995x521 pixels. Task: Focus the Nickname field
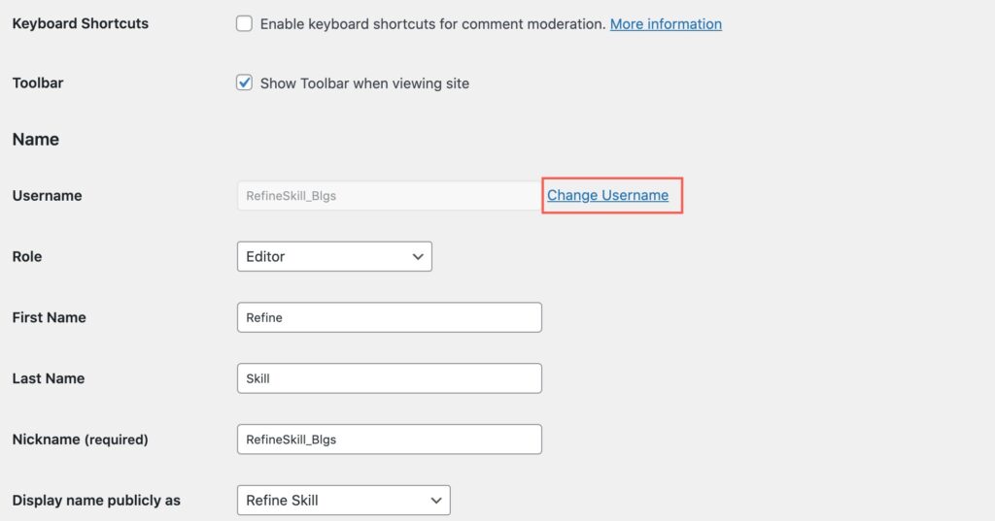[x=390, y=440]
